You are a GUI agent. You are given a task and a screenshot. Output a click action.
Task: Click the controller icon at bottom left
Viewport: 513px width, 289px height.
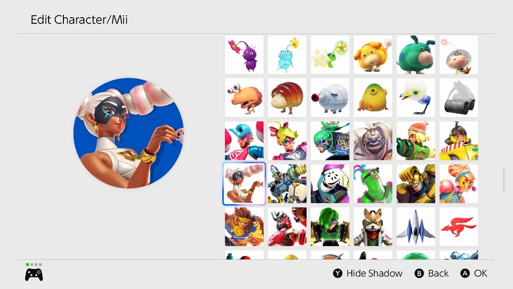pyautogui.click(x=34, y=275)
